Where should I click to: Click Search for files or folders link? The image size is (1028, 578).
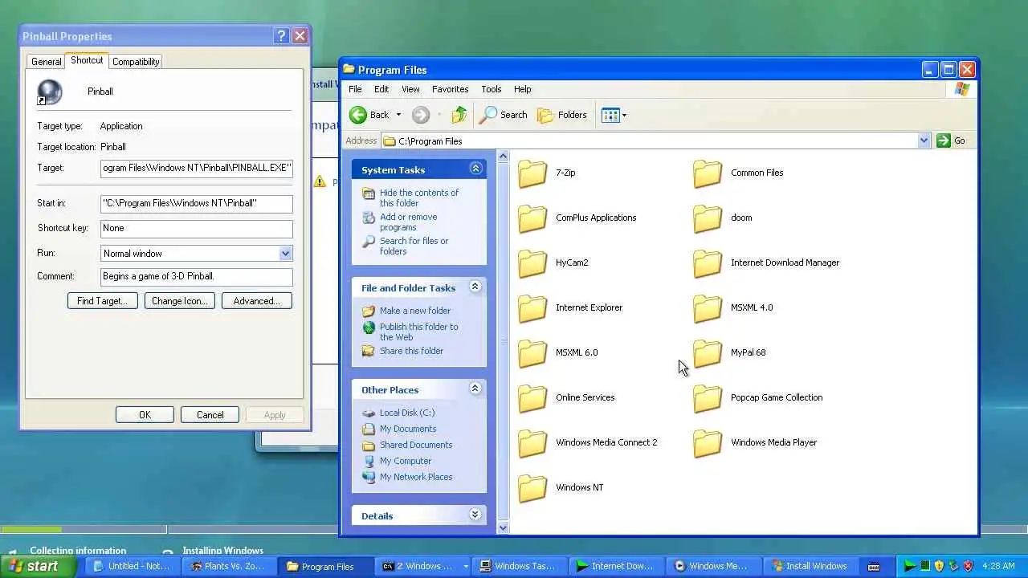point(414,246)
